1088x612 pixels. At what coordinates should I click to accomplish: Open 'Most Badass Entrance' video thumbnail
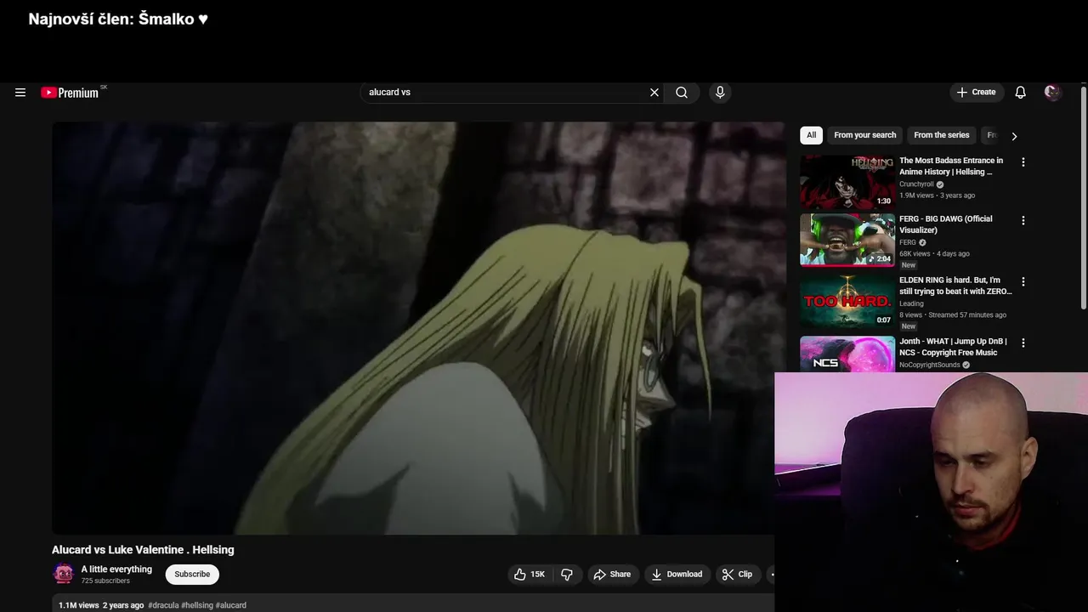click(847, 182)
